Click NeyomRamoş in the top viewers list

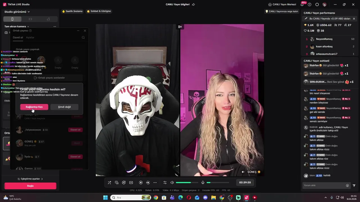pos(324,39)
